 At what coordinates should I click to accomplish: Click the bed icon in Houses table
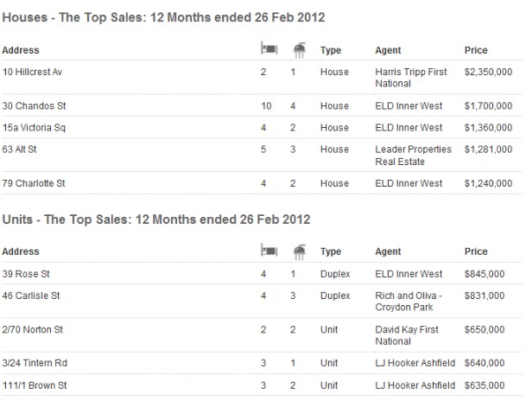click(269, 48)
